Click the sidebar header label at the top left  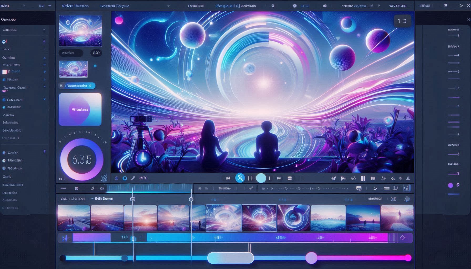8,19
